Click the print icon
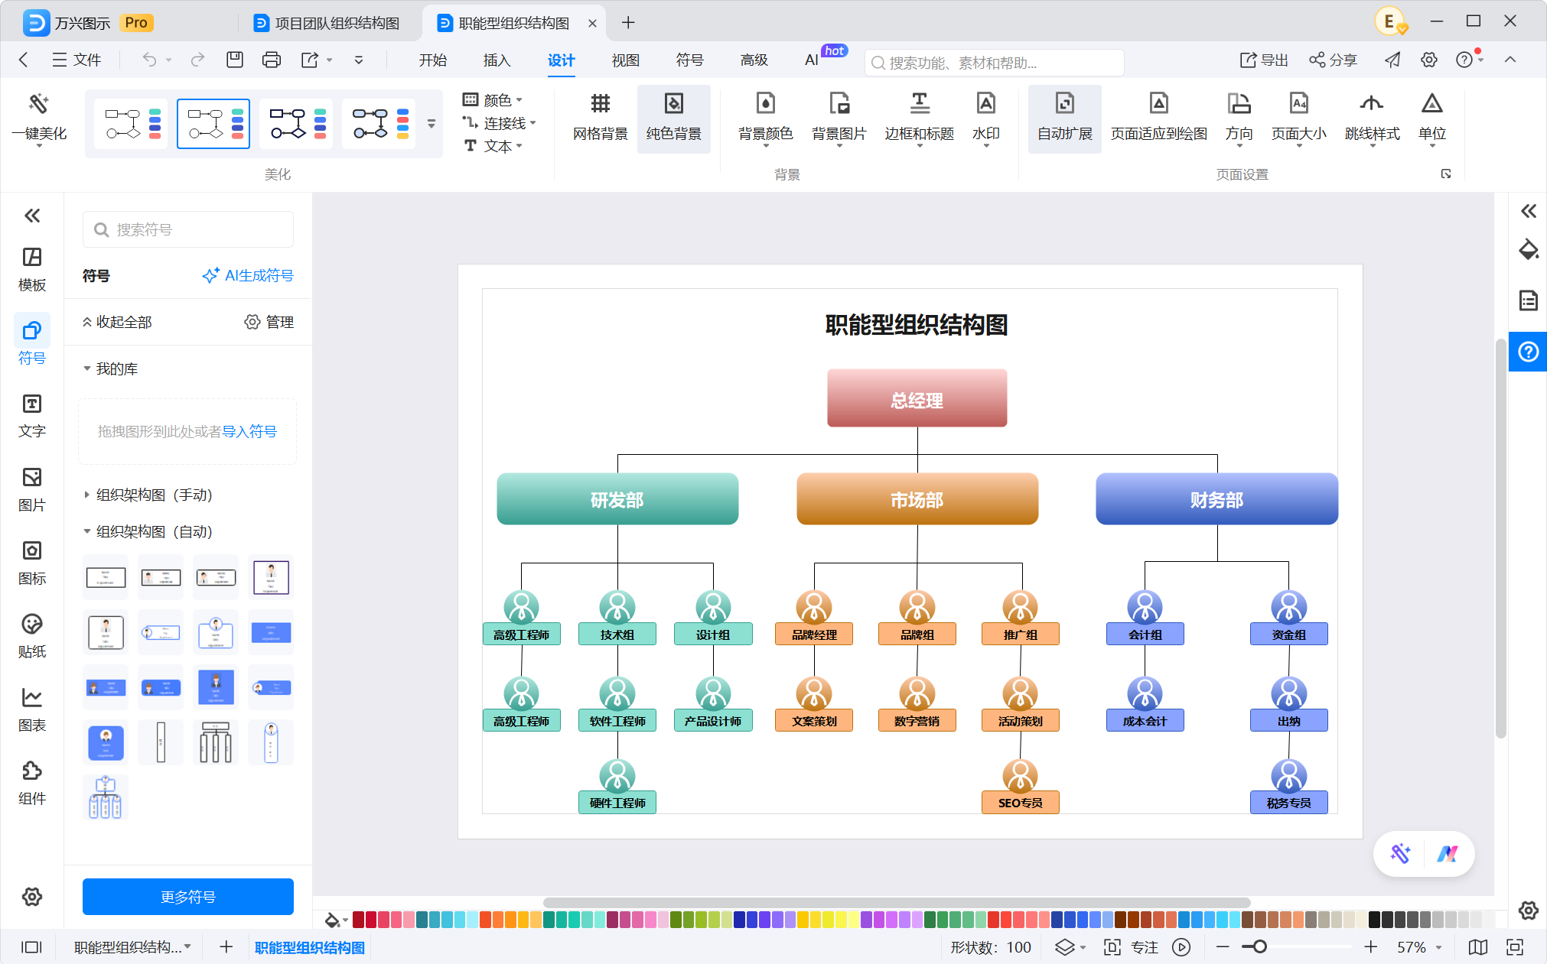This screenshot has width=1547, height=964. [272, 60]
